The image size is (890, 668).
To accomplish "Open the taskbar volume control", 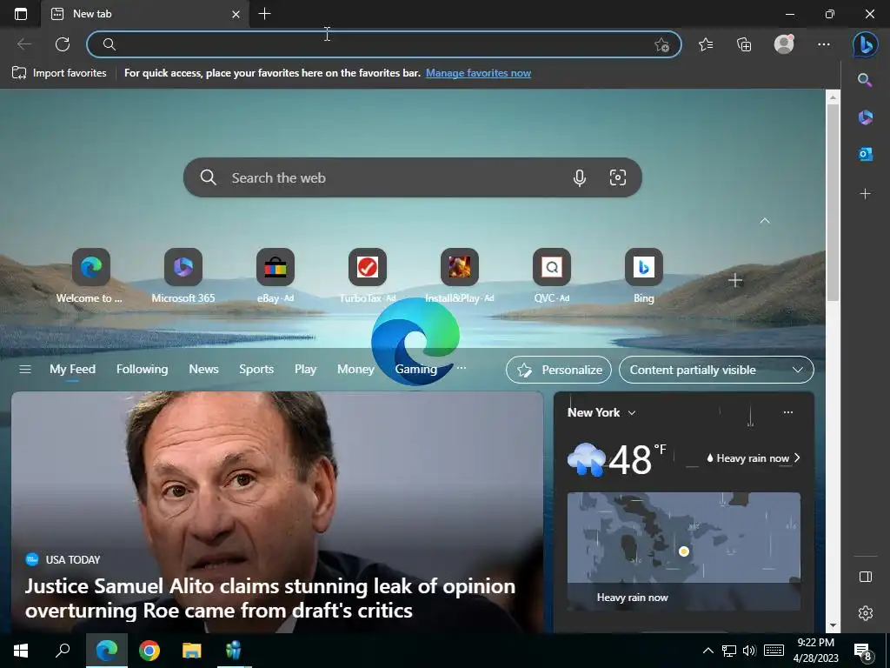I will (x=748, y=651).
